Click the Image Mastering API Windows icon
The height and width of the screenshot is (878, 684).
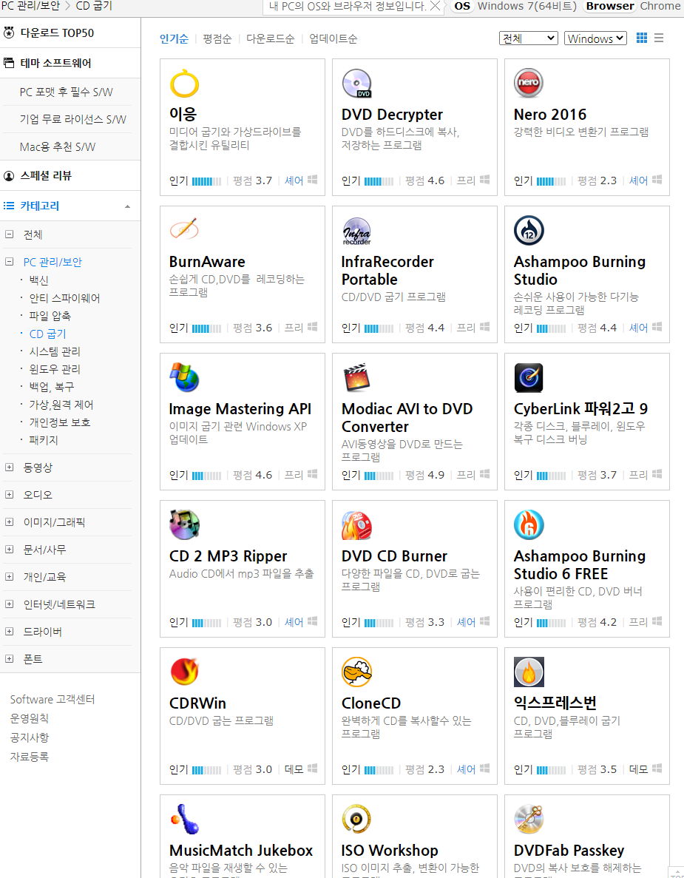(184, 377)
